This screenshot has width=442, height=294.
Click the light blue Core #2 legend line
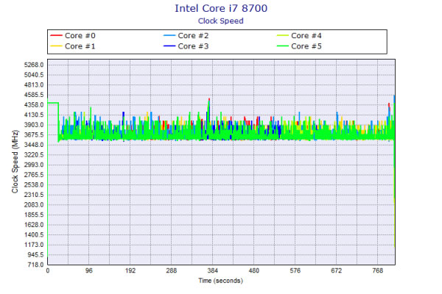tap(169, 35)
